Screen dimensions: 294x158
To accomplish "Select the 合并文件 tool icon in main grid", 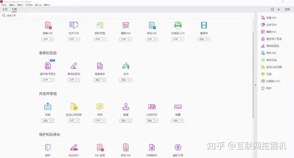I will (x=74, y=25).
